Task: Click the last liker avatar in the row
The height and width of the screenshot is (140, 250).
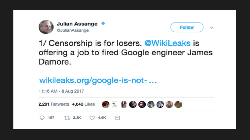Action: [x=178, y=104]
